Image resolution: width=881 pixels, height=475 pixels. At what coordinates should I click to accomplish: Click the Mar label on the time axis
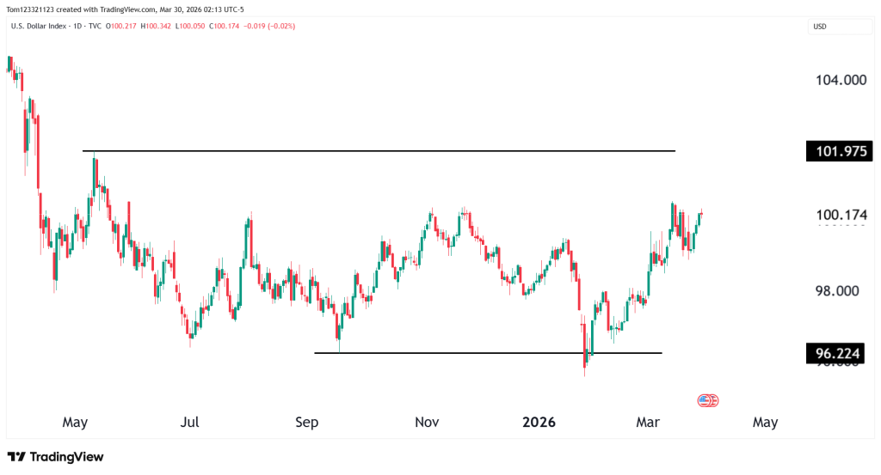[648, 423]
